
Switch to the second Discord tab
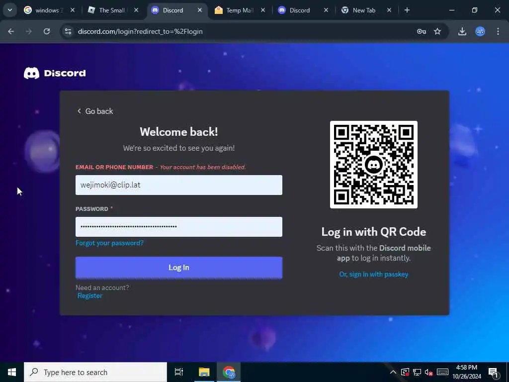click(303, 10)
